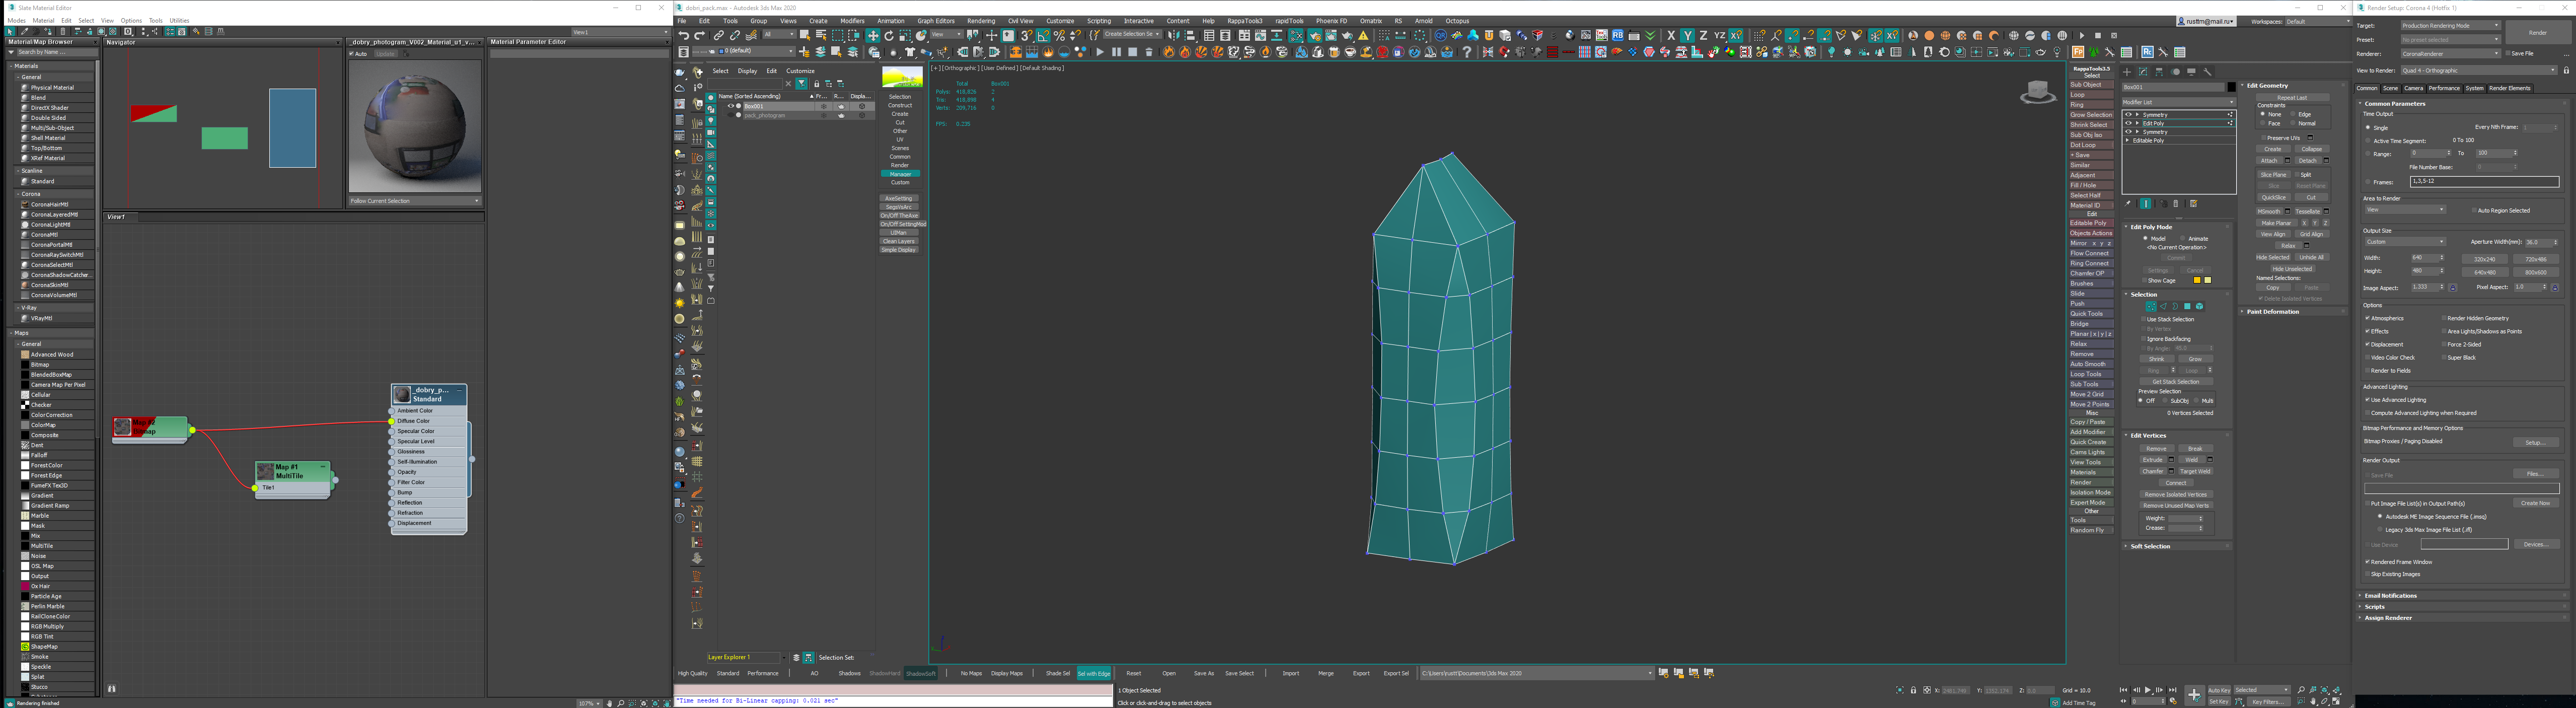Open the Rendering menu
2576x708 pixels.
[981, 21]
